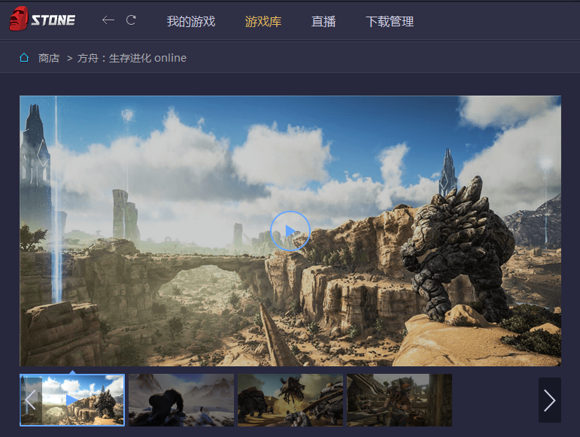Click the home icon in the breadcrumb
This screenshot has width=580, height=437.
coord(24,58)
